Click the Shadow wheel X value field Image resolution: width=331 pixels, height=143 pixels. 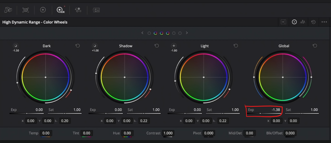[110, 121]
